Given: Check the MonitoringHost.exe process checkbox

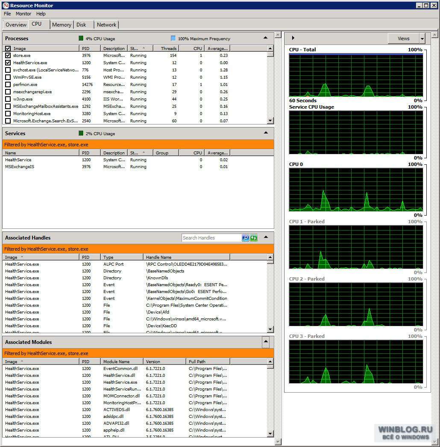Looking at the screenshot, I should tap(8, 113).
